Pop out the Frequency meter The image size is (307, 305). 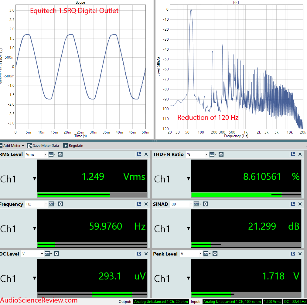pyautogui.click(x=139, y=204)
